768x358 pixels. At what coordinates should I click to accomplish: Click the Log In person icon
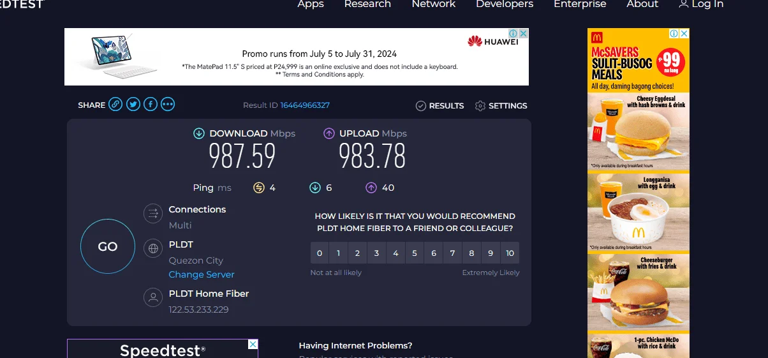(x=684, y=4)
